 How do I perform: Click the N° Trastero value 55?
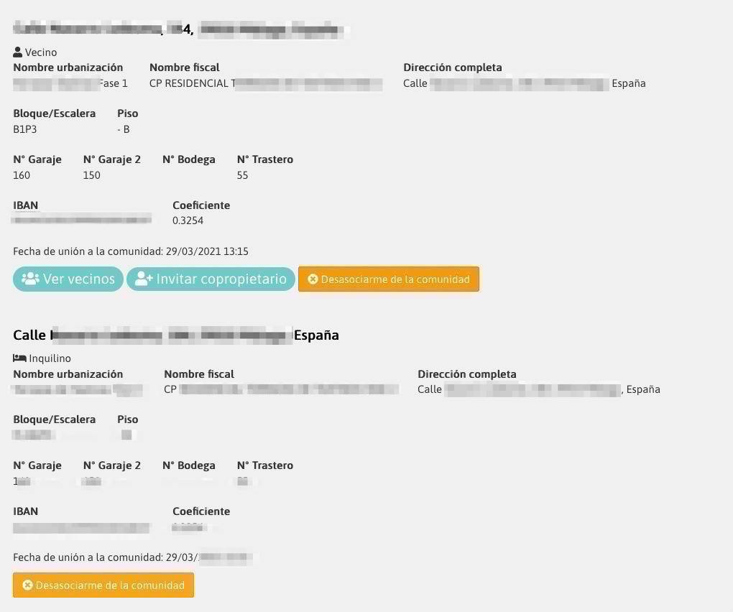coord(243,175)
